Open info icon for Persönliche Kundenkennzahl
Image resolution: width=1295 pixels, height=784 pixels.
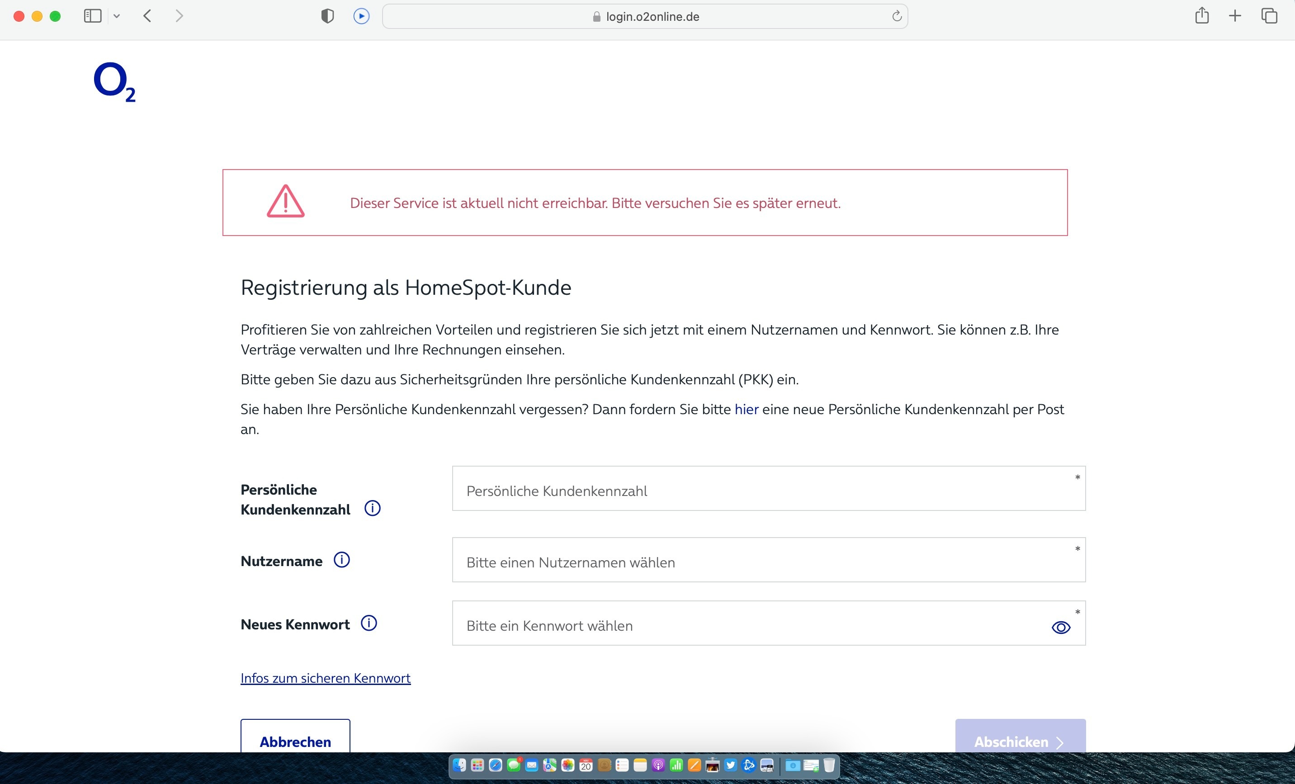373,508
